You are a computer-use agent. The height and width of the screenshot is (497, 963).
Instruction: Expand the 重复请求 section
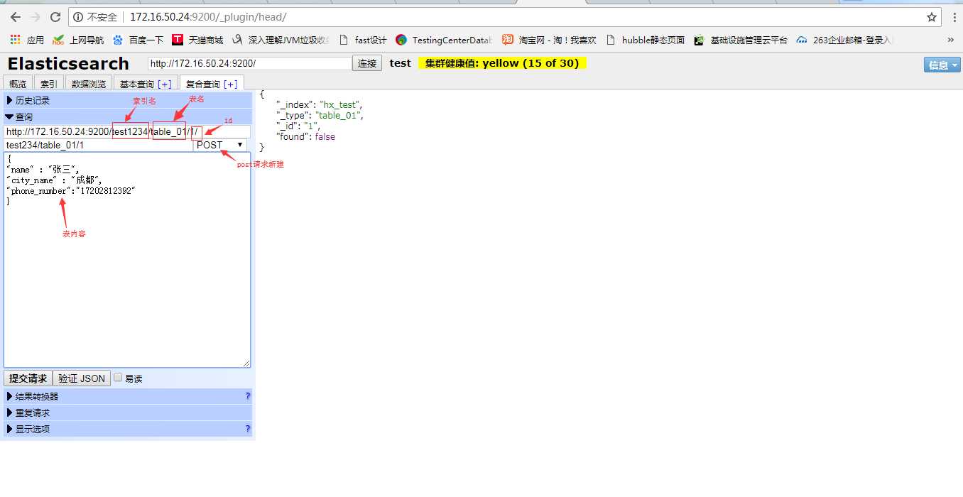[128, 413]
